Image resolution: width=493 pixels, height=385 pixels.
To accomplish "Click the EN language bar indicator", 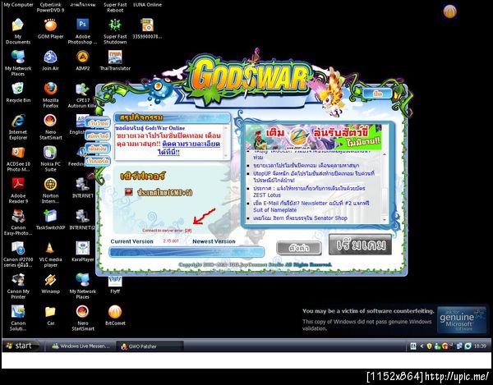I will pyautogui.click(x=413, y=346).
